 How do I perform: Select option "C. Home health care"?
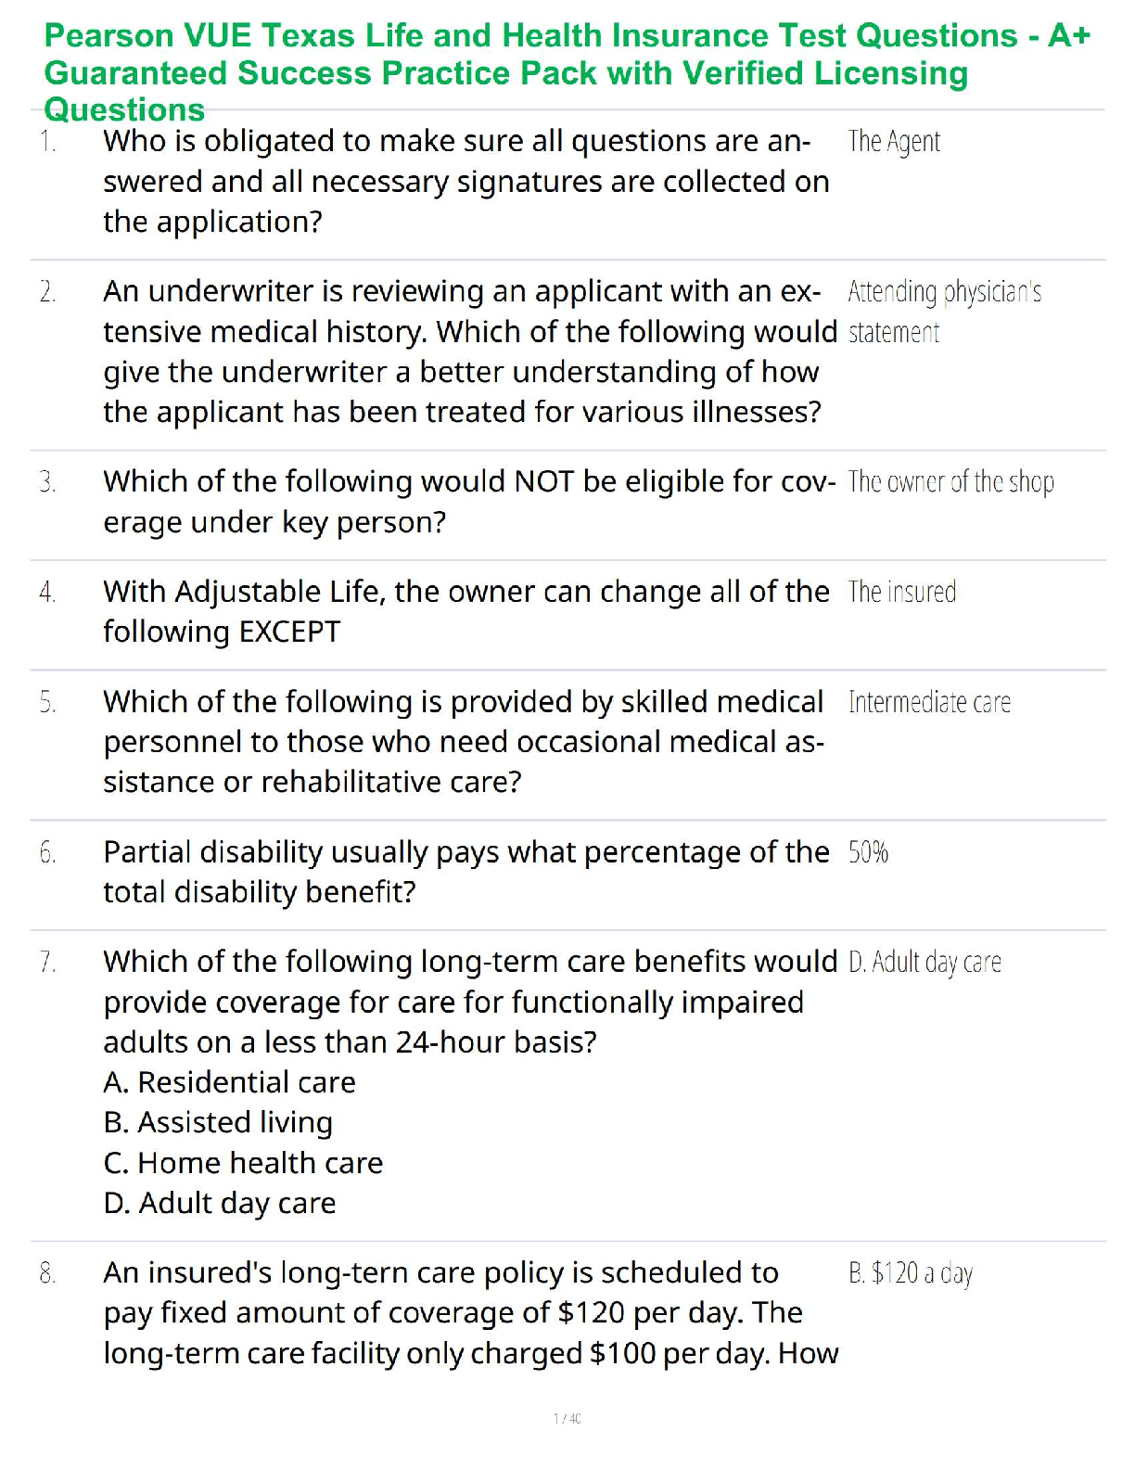(x=243, y=1163)
